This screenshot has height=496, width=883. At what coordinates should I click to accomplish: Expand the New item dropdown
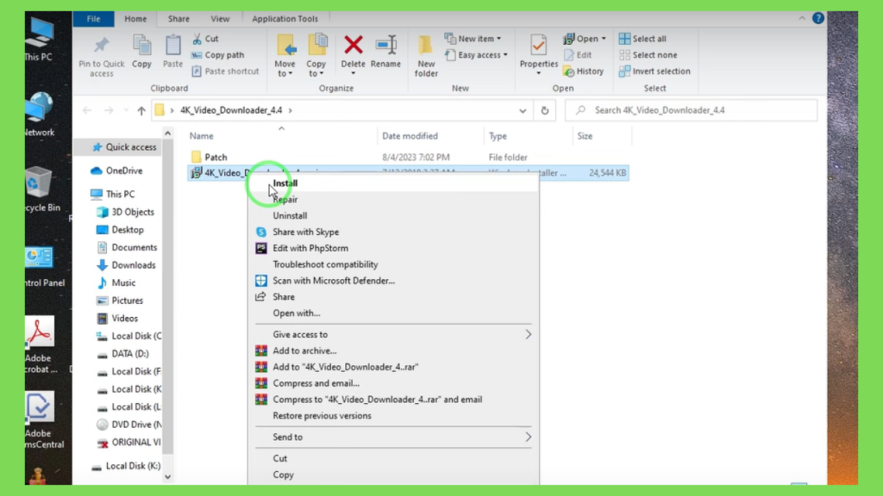click(498, 39)
